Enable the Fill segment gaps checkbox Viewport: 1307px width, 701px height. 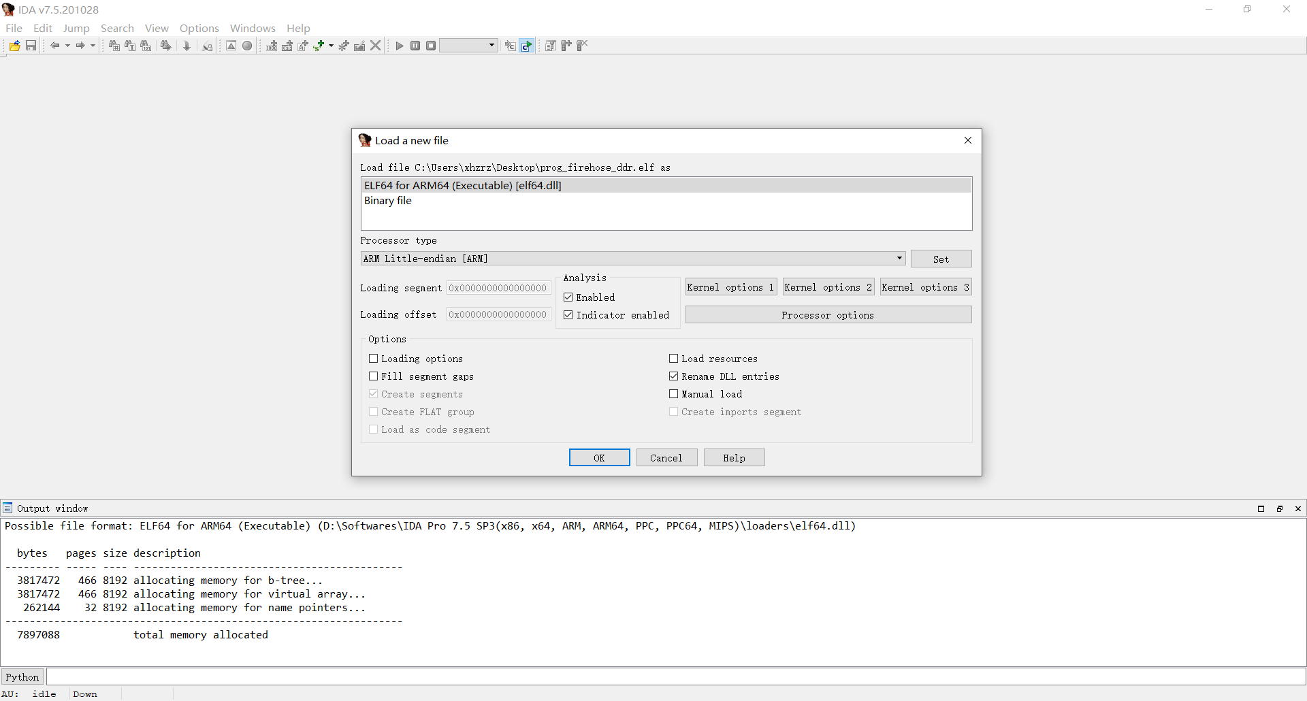374,376
